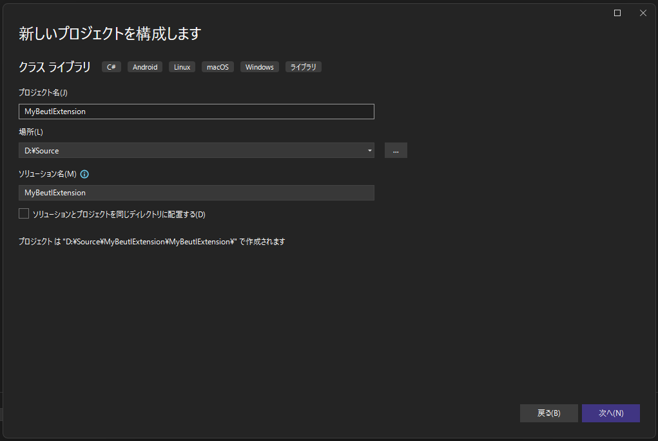Open the 場所 folder dropdown list

click(369, 150)
